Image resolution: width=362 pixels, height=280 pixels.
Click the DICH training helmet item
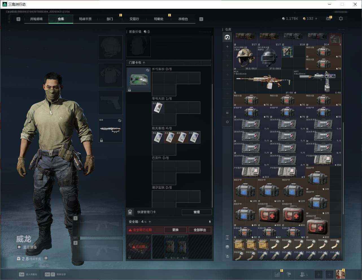point(245,58)
